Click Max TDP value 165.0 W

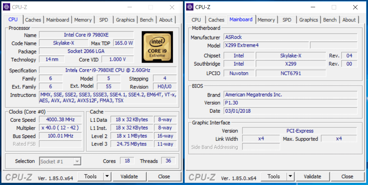(x=124, y=43)
